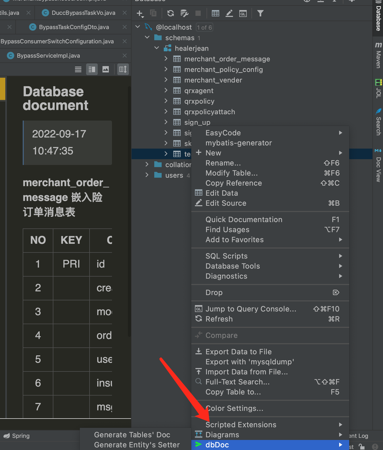Select Copy Table to... entry
The image size is (383, 450).
coord(270,392)
